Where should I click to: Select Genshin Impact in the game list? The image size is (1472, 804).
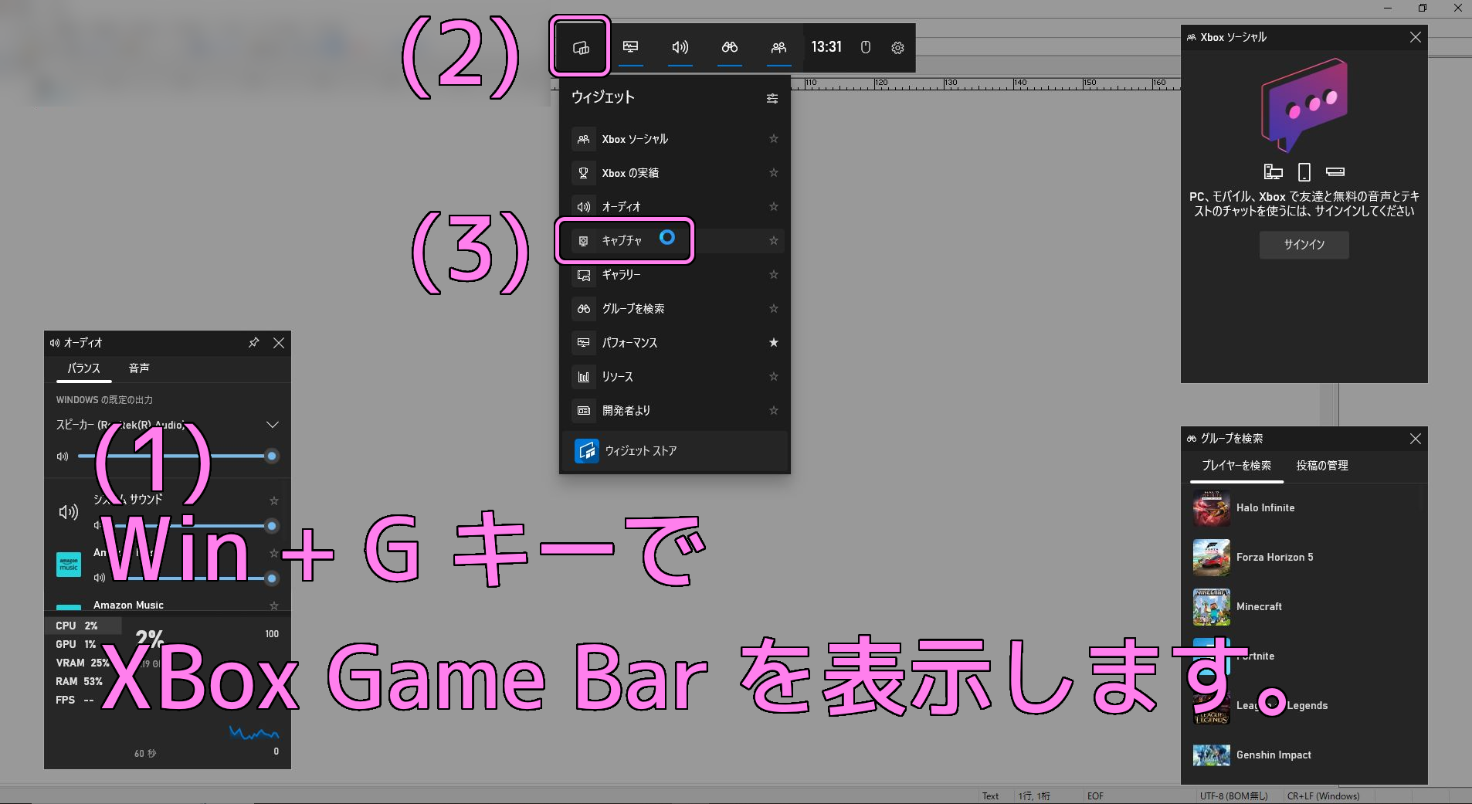click(x=1304, y=755)
